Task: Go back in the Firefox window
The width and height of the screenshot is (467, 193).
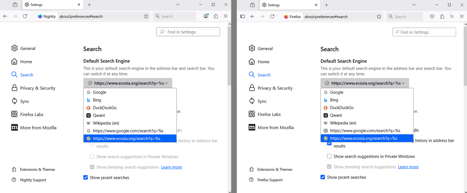Action: tap(252, 16)
